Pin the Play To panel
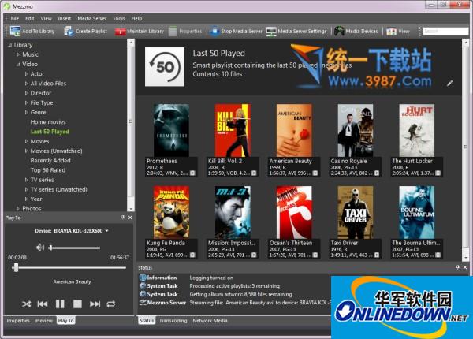 coord(123,218)
